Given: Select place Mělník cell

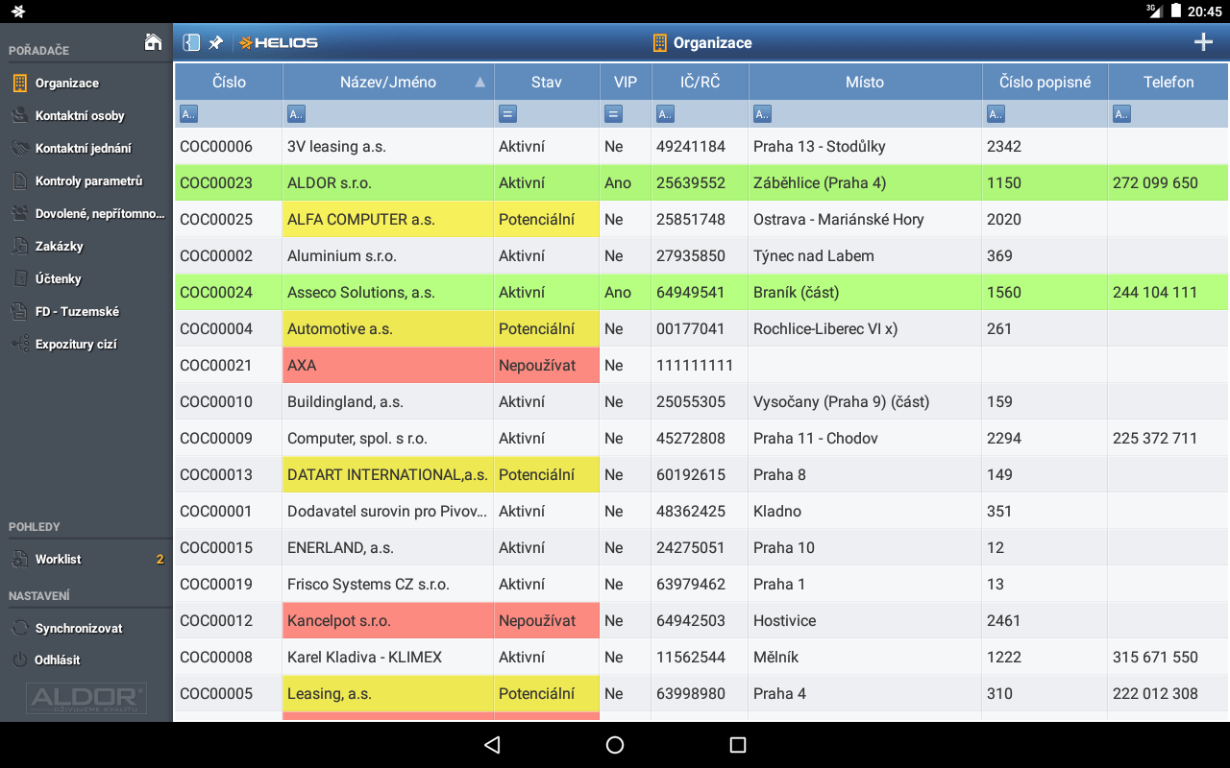Looking at the screenshot, I should click(865, 658).
